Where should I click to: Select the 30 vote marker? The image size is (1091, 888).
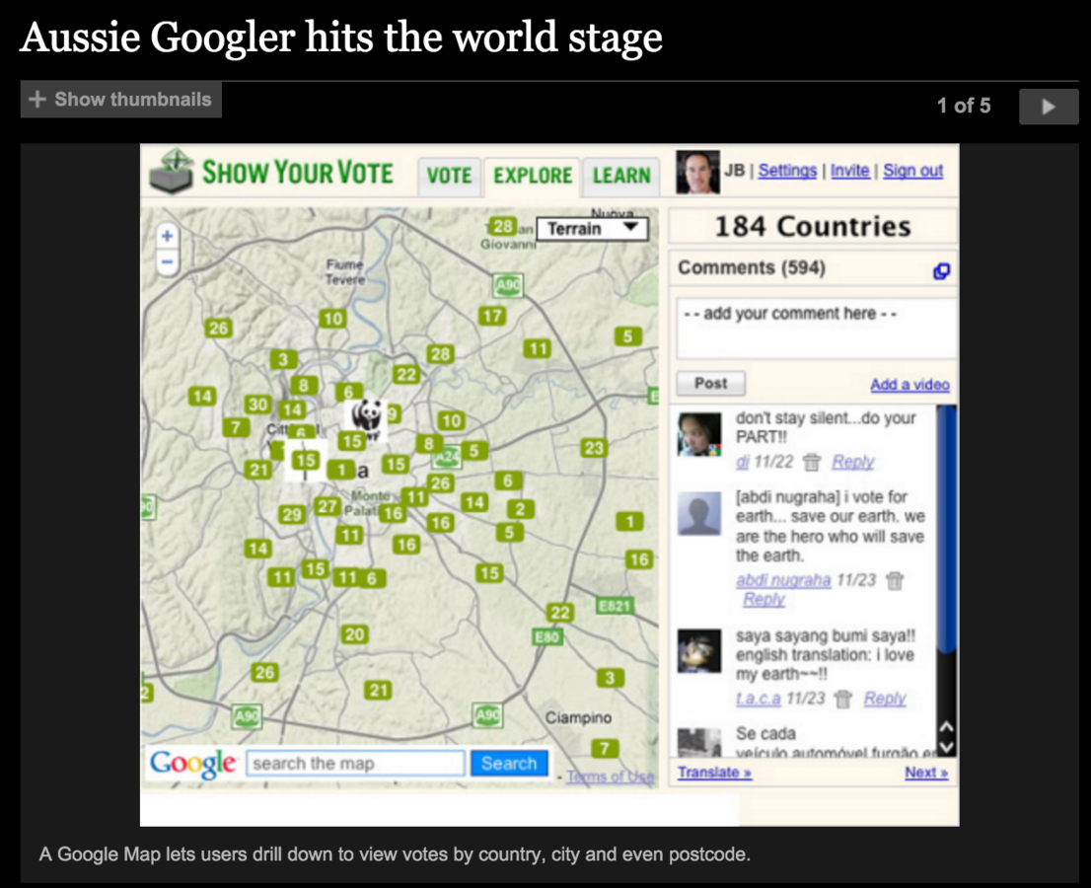tap(257, 405)
